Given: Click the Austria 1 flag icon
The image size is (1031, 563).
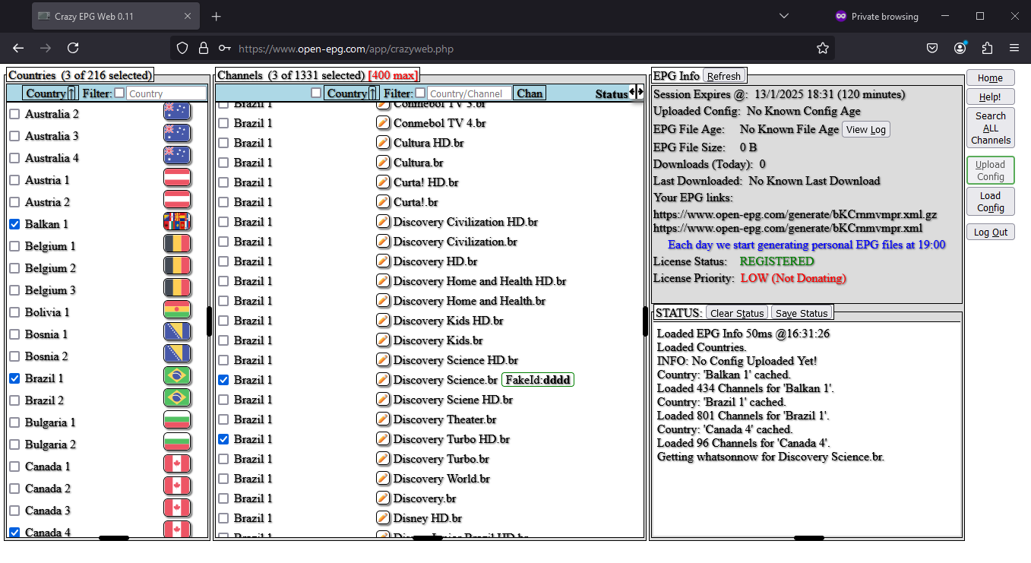Looking at the screenshot, I should (x=177, y=179).
